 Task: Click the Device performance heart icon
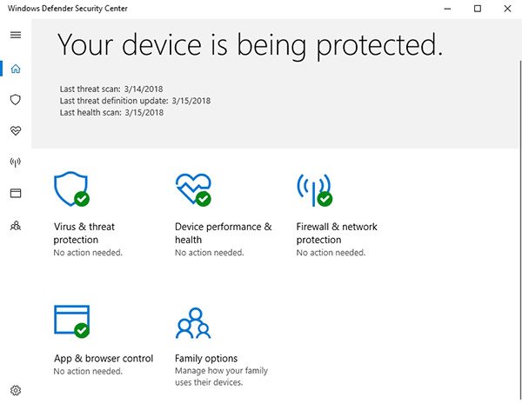(x=193, y=188)
